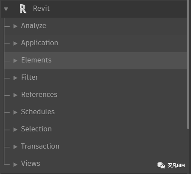Open the Schedules library entry
Image resolution: width=191 pixels, height=174 pixels.
(x=95, y=112)
